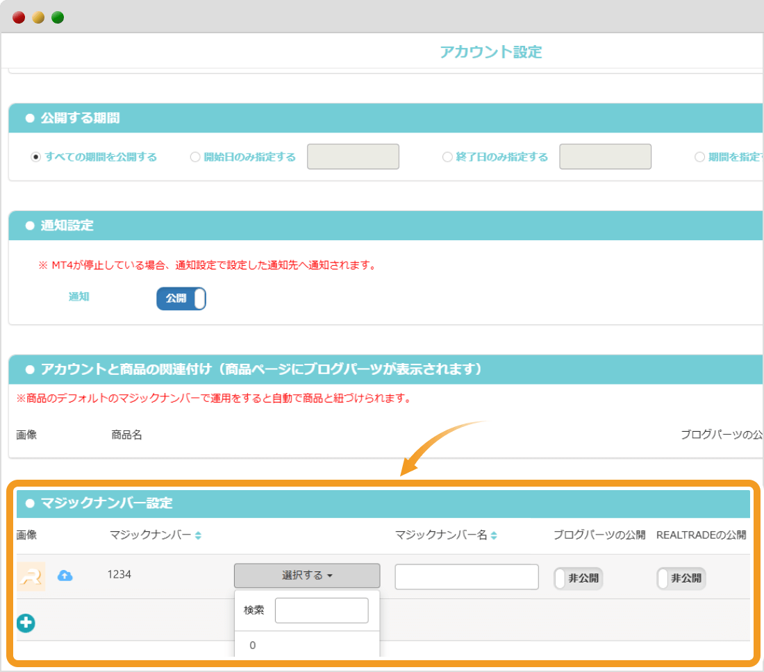
Task: Select the 開始日のみ指定する radio button
Action: click(195, 157)
